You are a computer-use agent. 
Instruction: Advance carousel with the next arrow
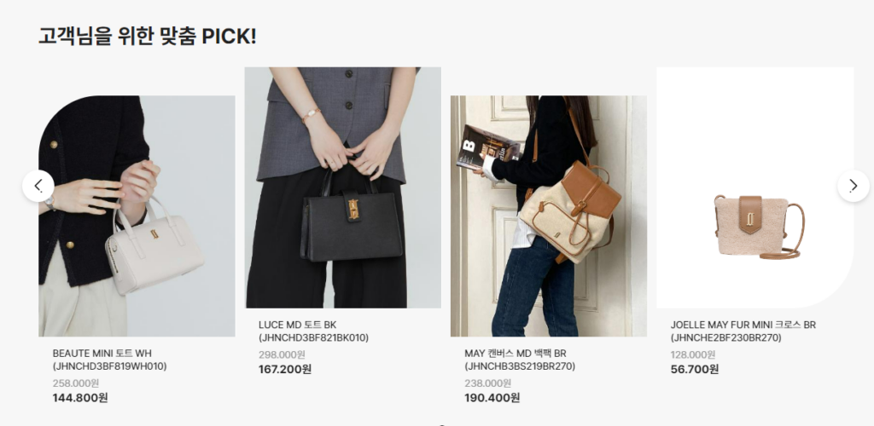854,186
